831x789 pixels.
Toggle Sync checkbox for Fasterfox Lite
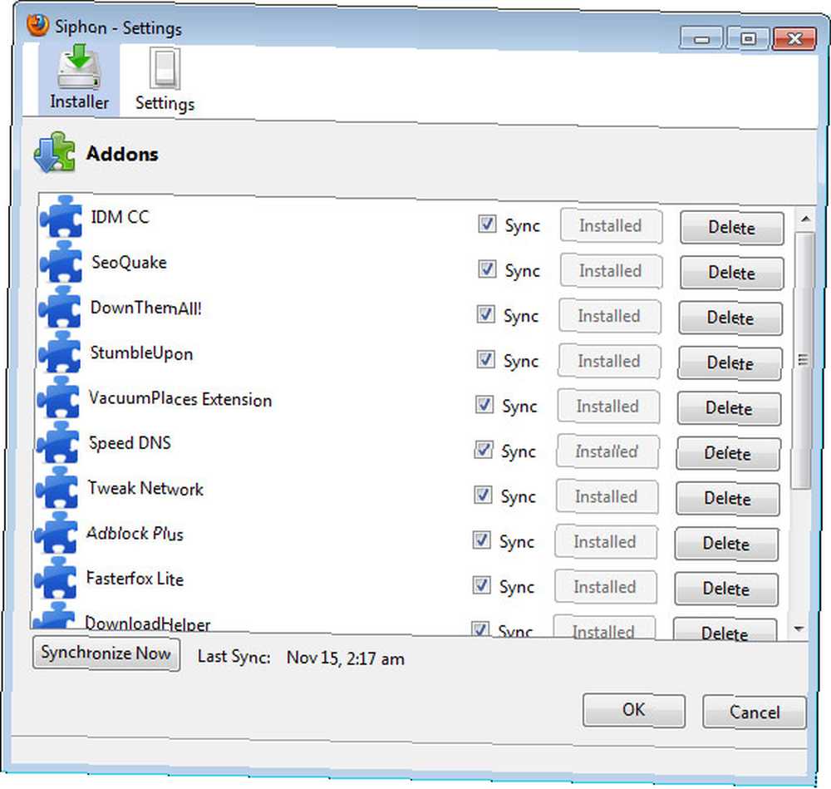tap(481, 585)
